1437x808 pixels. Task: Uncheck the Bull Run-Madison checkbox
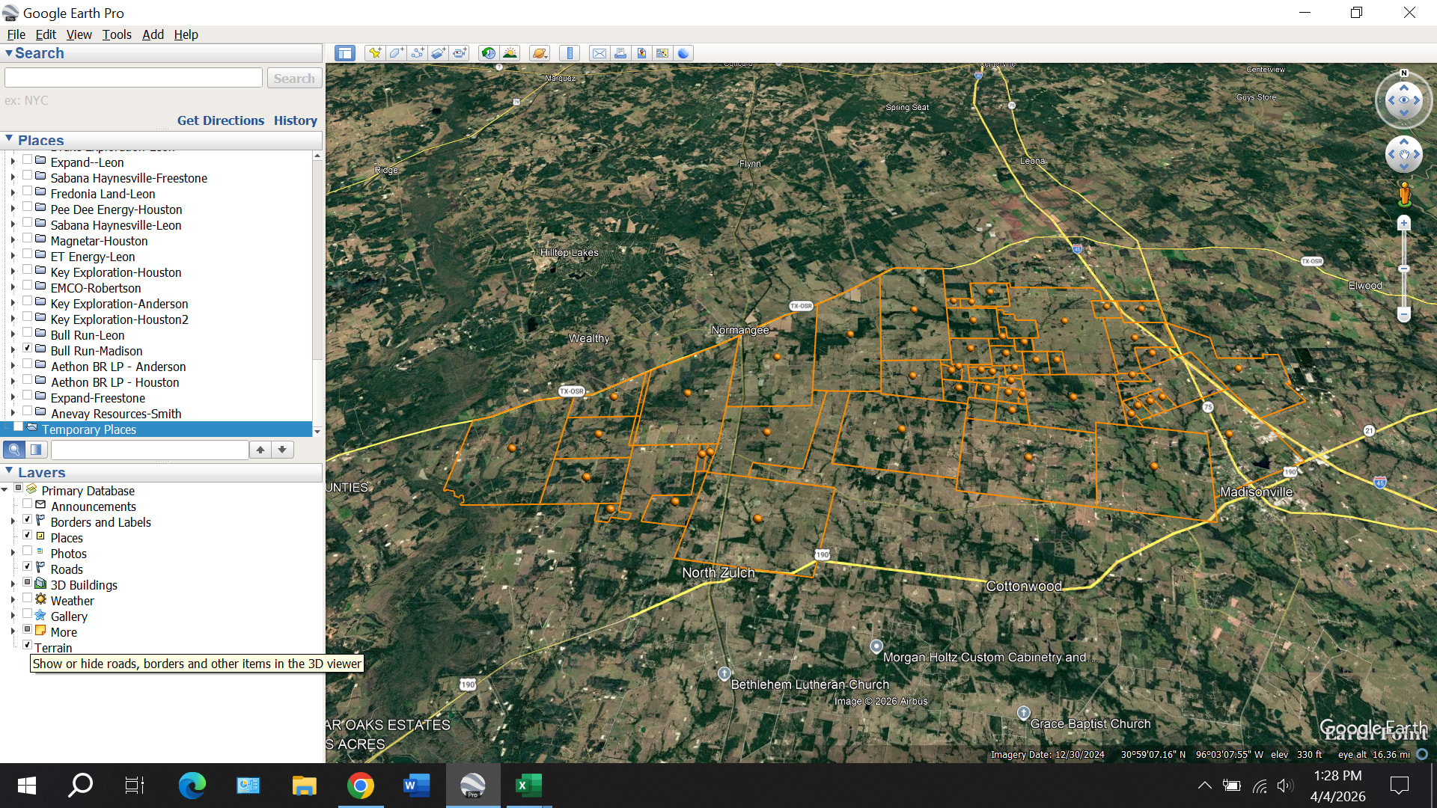[x=28, y=349]
